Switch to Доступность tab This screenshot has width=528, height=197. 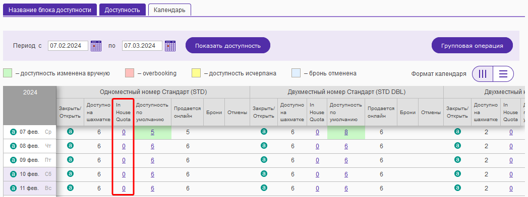122,10
